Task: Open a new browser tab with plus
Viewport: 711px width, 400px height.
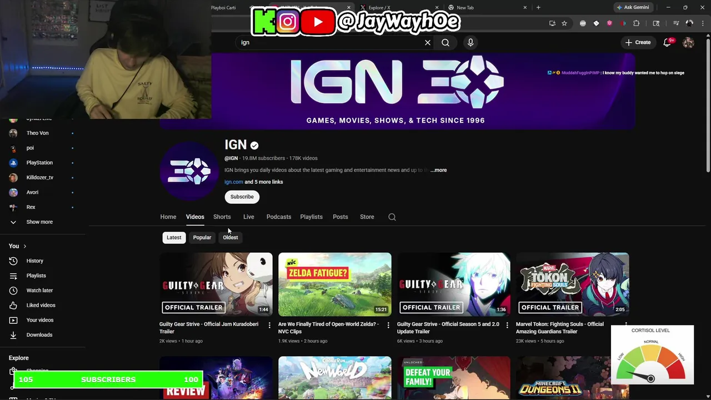Action: (538, 7)
